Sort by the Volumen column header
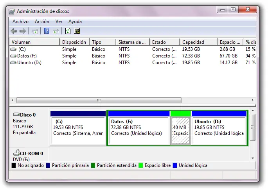Viewport: 268px width, 190px height. 34,42
